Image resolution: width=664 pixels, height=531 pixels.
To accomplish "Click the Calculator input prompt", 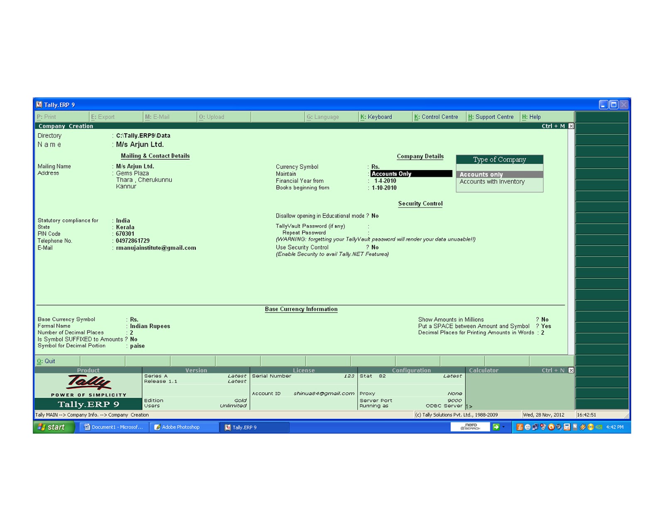I will tap(469, 407).
